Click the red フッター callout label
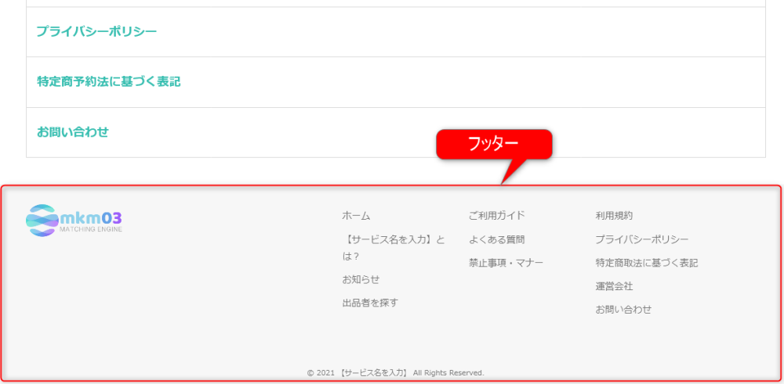Viewport: 784px width, 384px height. point(494,145)
